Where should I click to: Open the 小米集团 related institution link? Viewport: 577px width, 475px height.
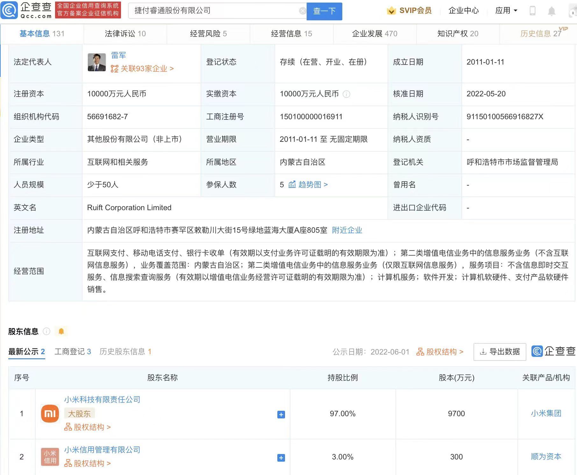click(546, 413)
